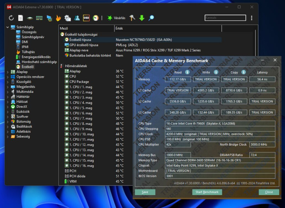Click the Copy info icon in benchmark
The image size is (285, 208).
point(244,72)
